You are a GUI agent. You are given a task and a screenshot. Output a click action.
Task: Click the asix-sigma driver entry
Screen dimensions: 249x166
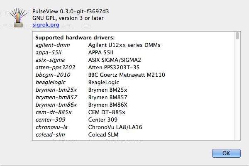50,60
